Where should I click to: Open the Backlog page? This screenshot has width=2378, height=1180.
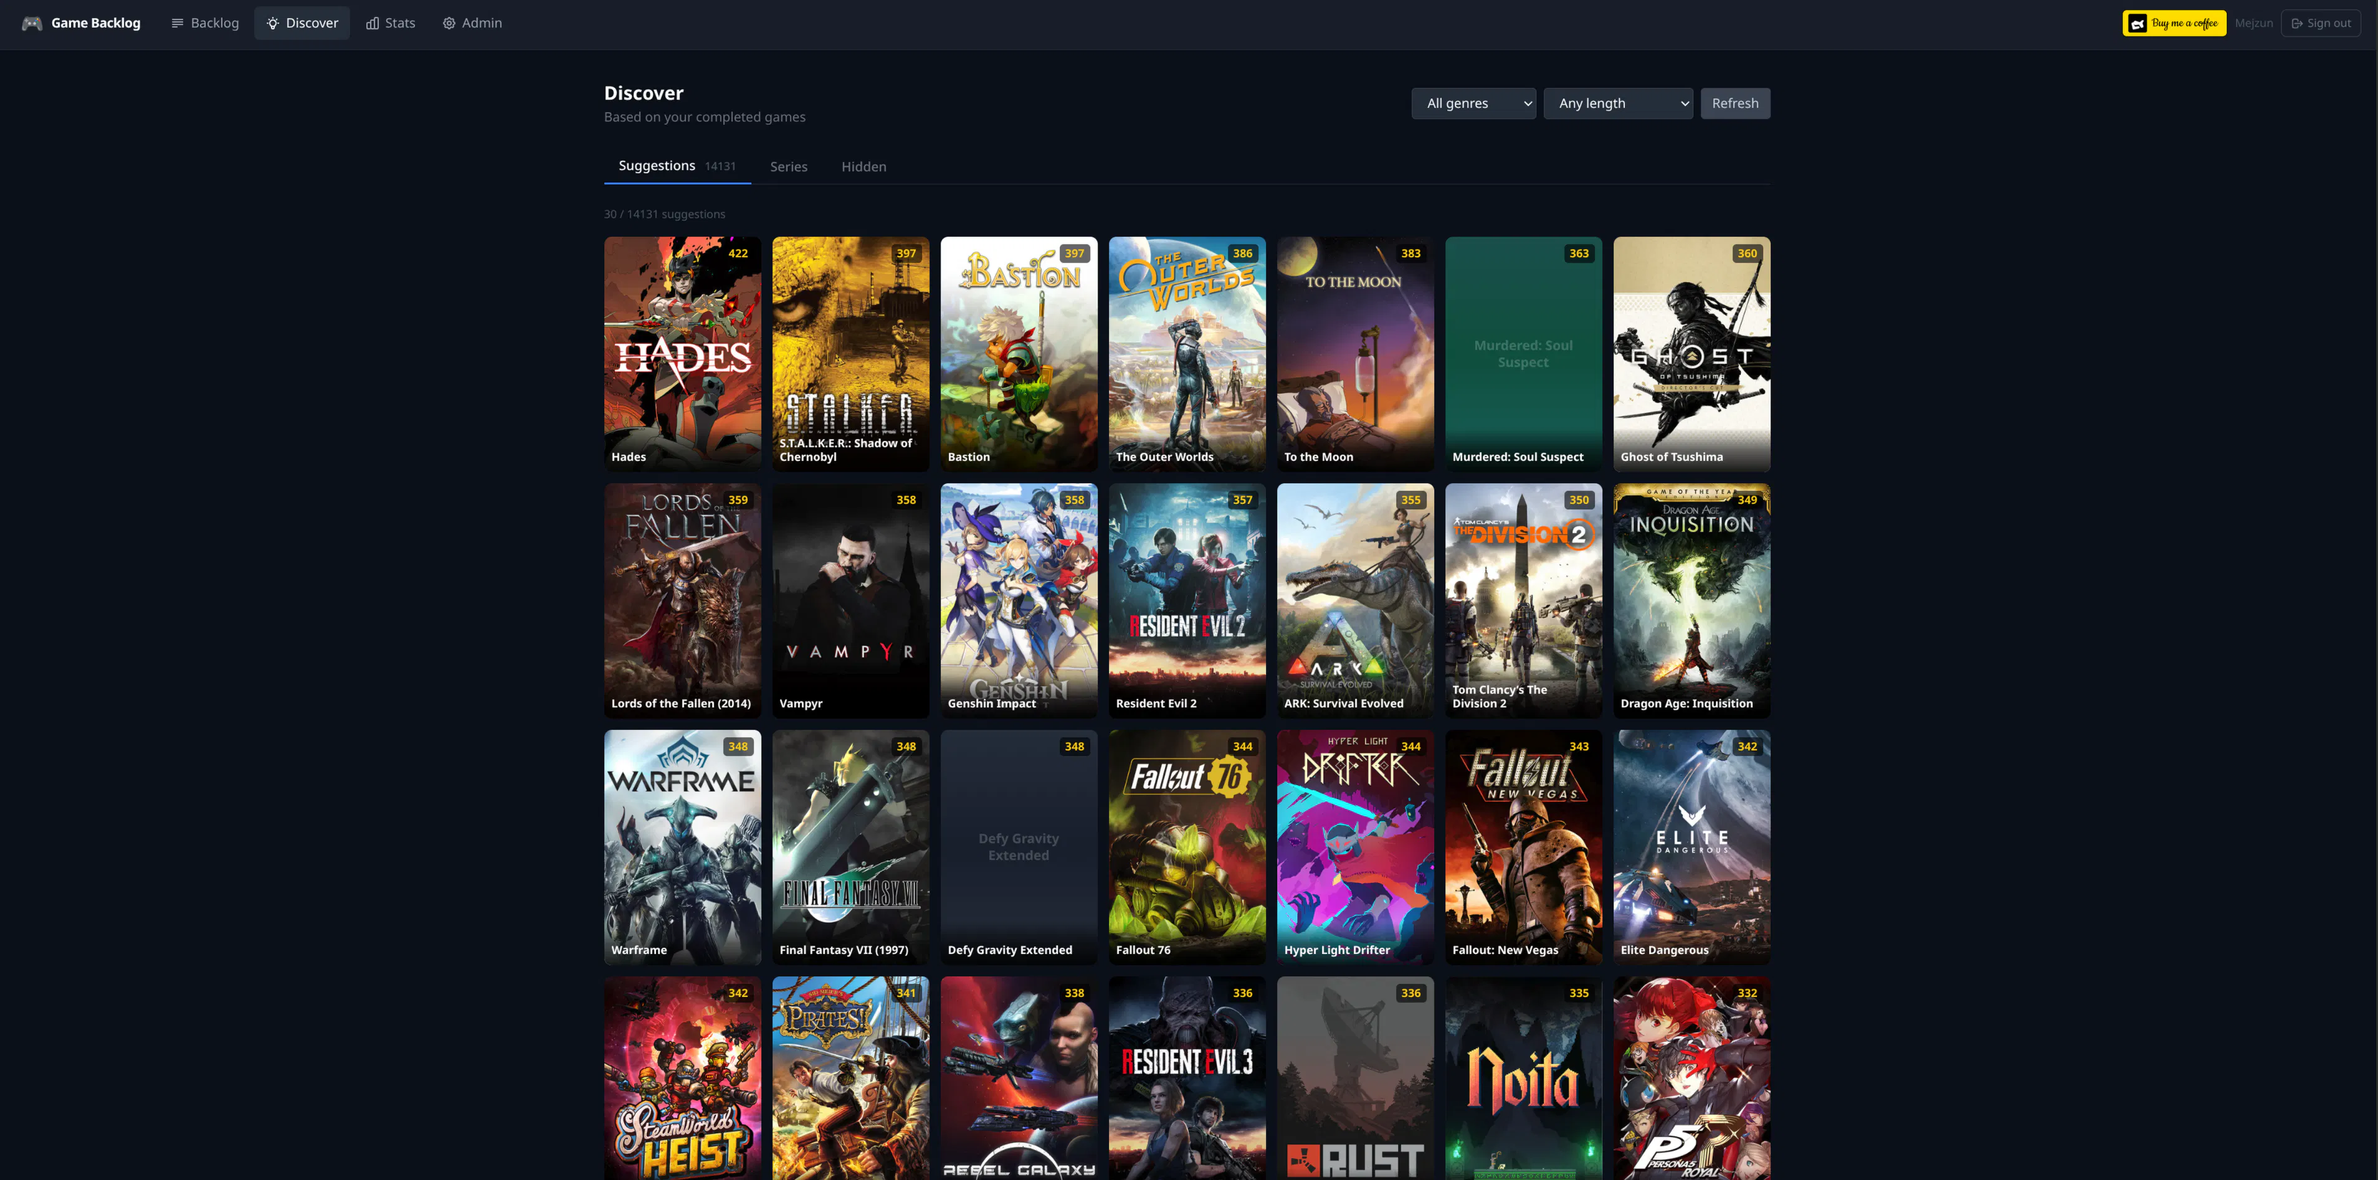click(205, 23)
